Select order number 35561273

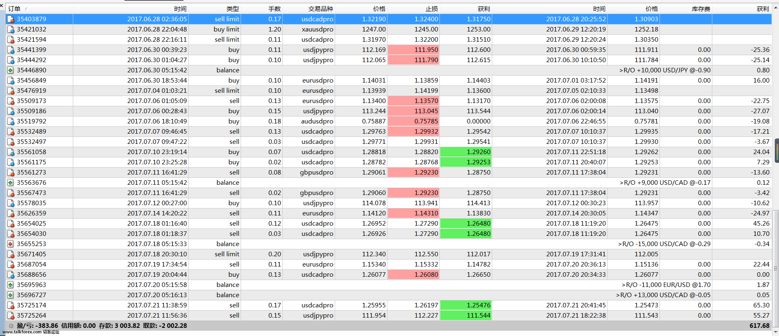(32, 172)
